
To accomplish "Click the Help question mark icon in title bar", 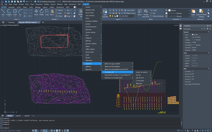I will point(35,2).
